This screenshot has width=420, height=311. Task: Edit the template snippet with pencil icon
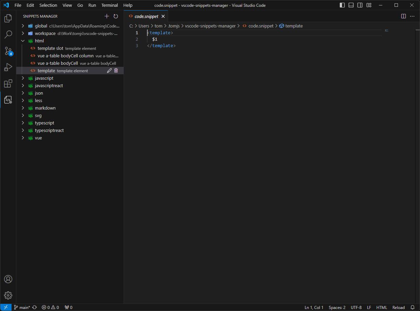point(109,71)
